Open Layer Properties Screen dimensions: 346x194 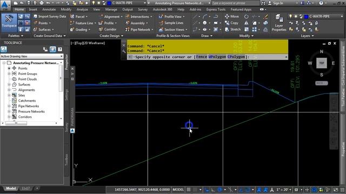[x=279, y=23]
